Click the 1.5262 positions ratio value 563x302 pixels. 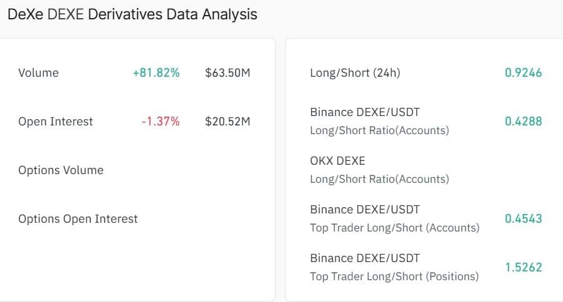point(523,268)
